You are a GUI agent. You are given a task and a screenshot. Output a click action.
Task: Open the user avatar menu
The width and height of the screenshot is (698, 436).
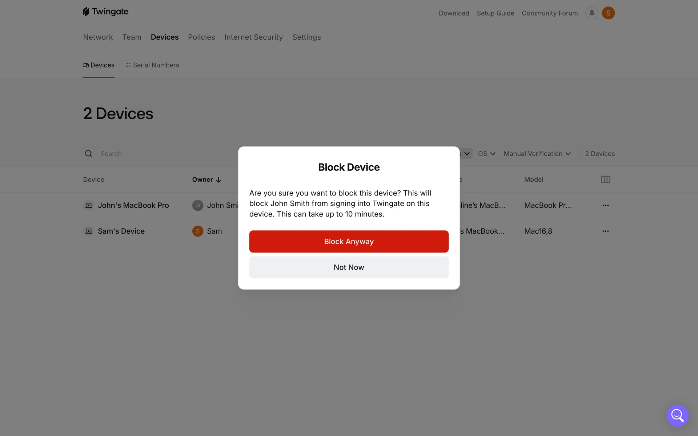[x=608, y=13]
